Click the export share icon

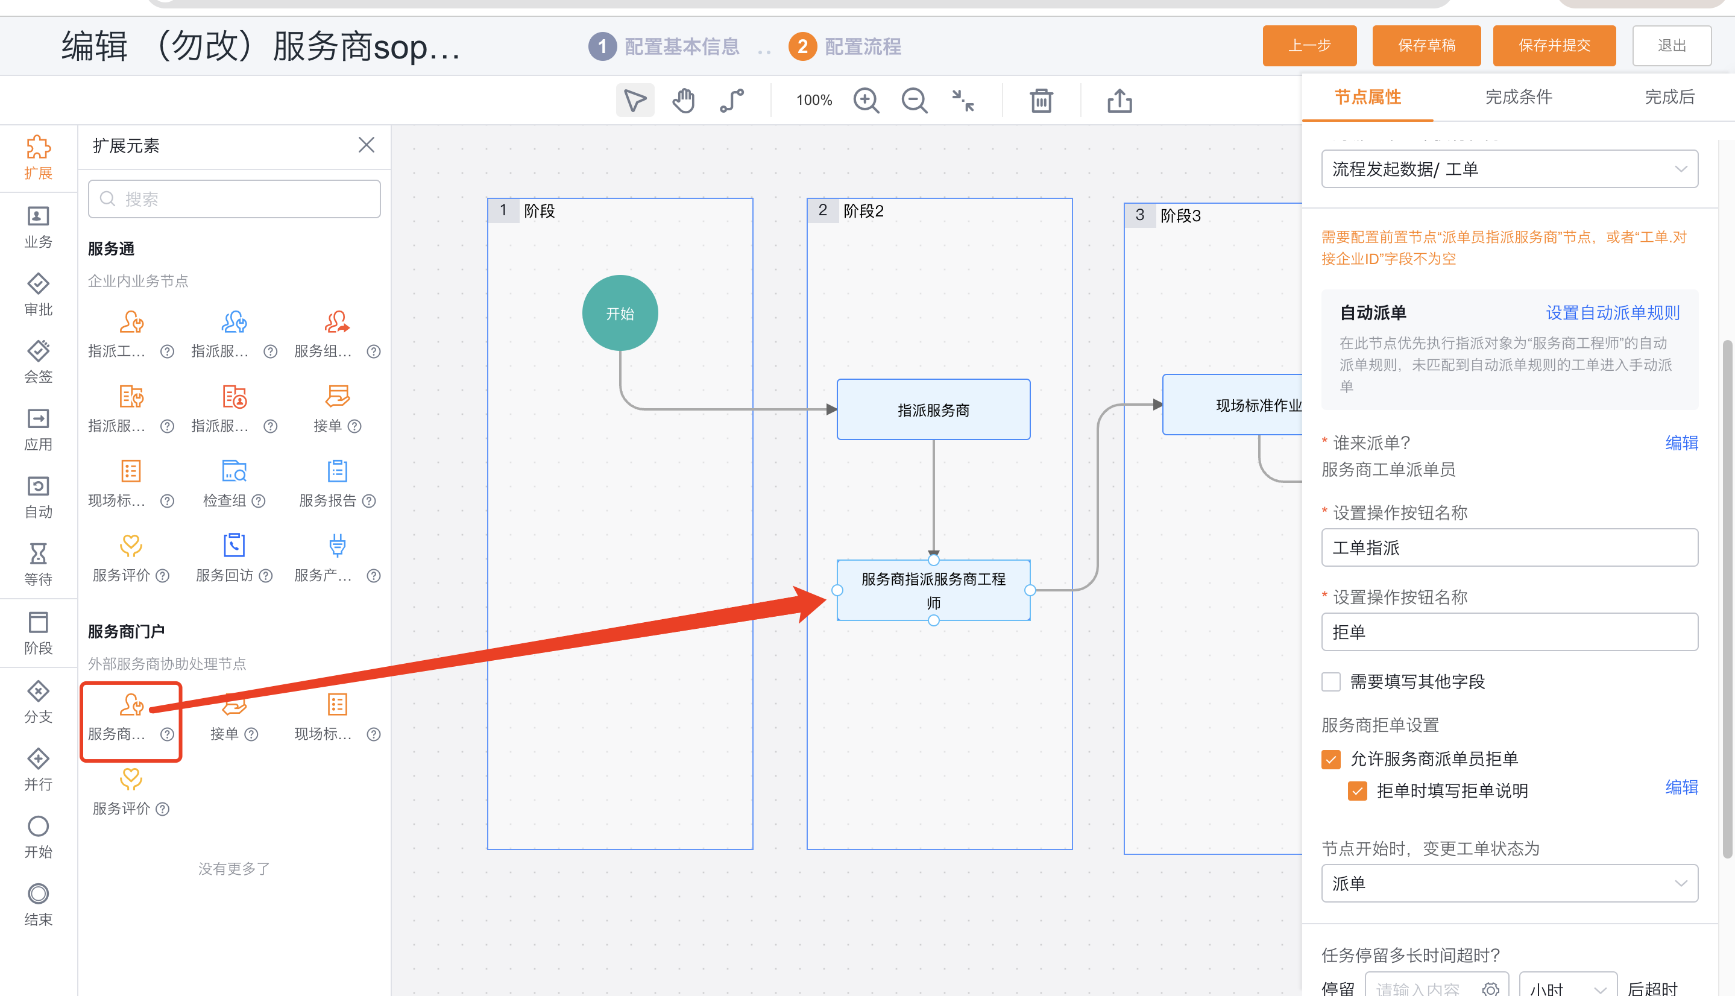tap(1119, 101)
